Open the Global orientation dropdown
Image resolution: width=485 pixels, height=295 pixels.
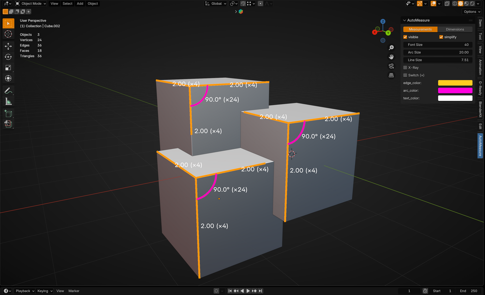point(216,4)
